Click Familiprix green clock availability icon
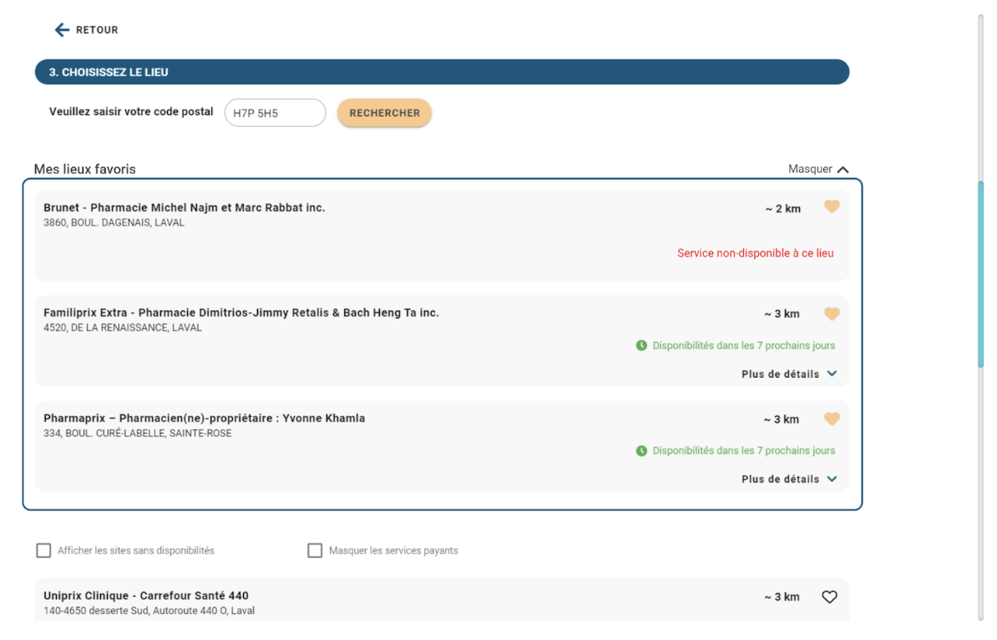This screenshot has width=997, height=640. coord(641,345)
